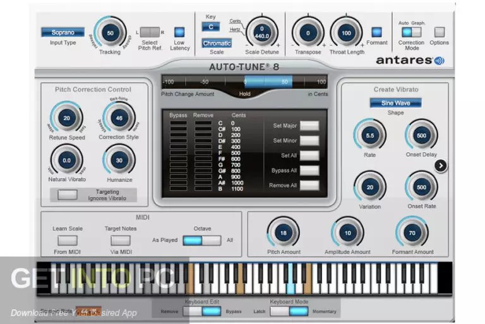485x324 pixels.
Task: Click the Onset Rate knob
Action: pyautogui.click(x=421, y=187)
